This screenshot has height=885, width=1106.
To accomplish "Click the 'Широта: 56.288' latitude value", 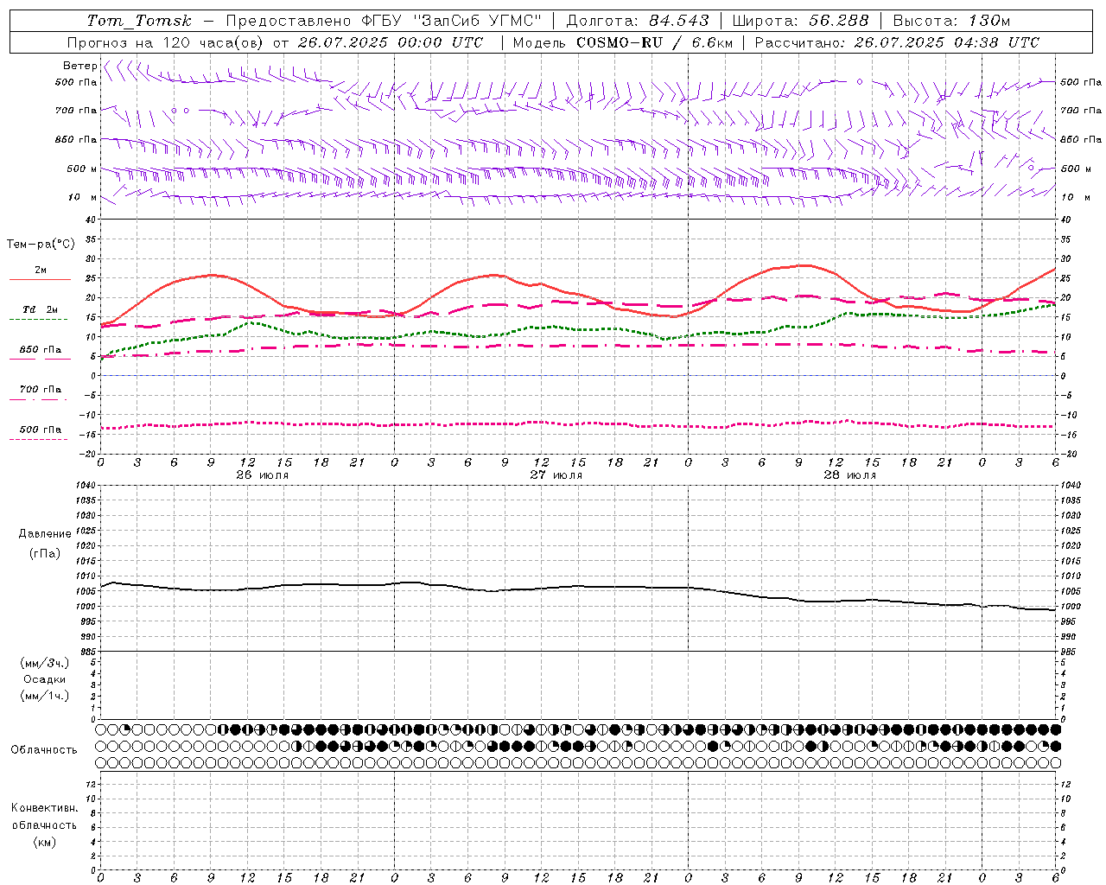I will point(800,21).
